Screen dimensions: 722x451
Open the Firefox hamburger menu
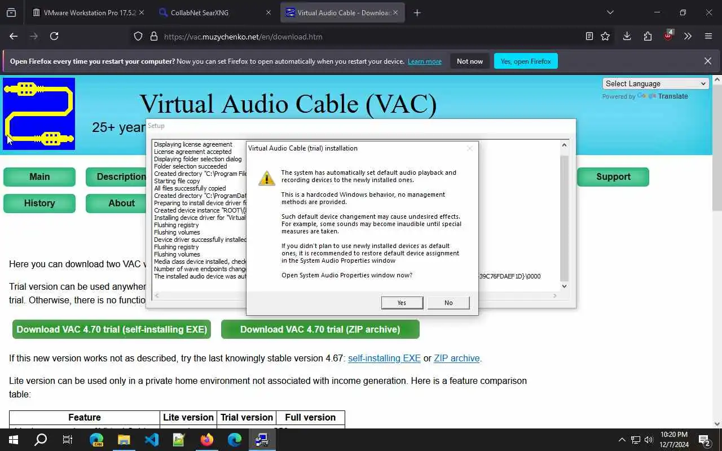pos(708,36)
